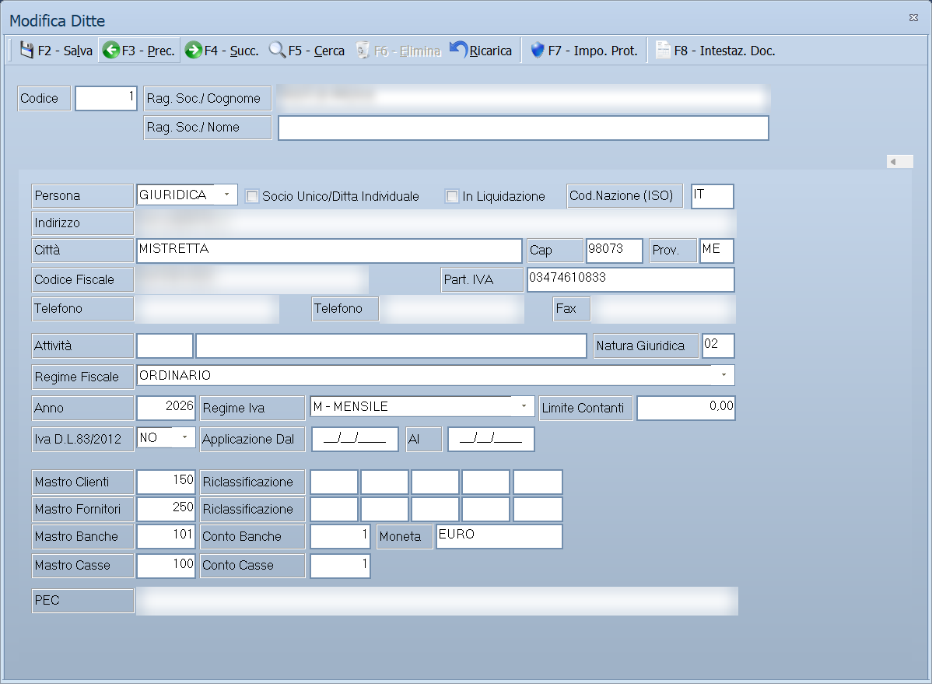
Task: Open the Regime Iva M - MENSILE dropdown
Action: [x=524, y=406]
